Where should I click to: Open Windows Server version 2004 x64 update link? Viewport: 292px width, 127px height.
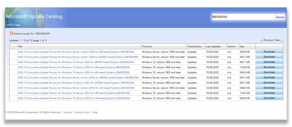[76, 52]
